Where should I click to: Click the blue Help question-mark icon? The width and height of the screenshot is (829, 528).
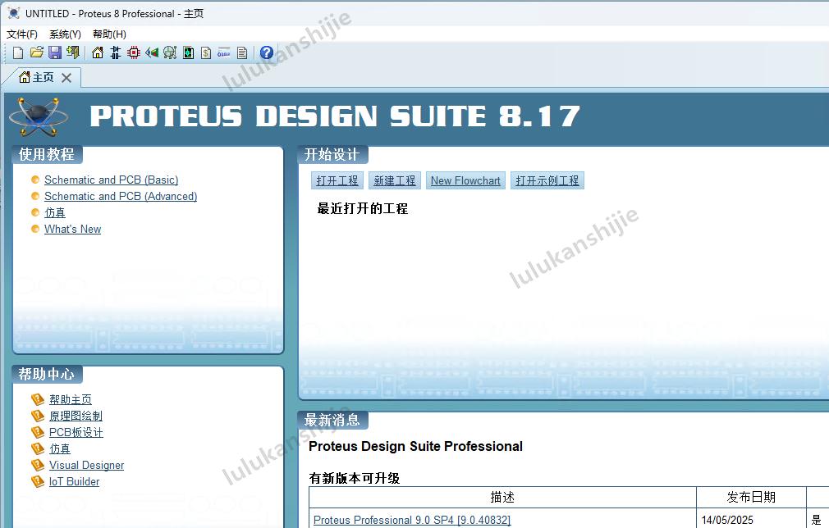[267, 52]
